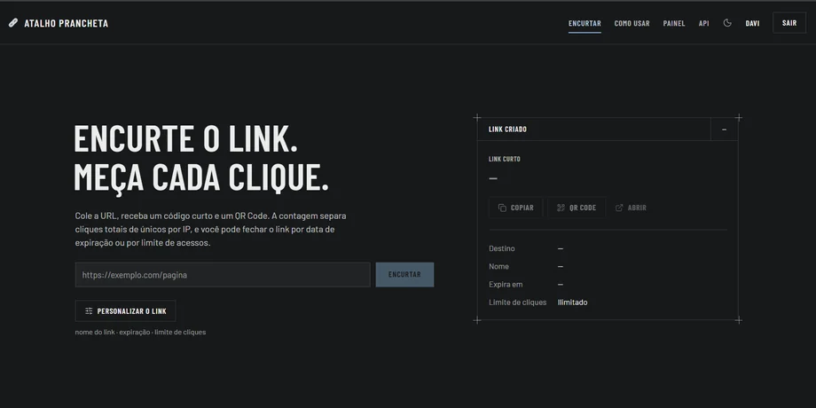Collapse the Link Criado panel
Screen dimensions: 816x408
click(x=724, y=129)
